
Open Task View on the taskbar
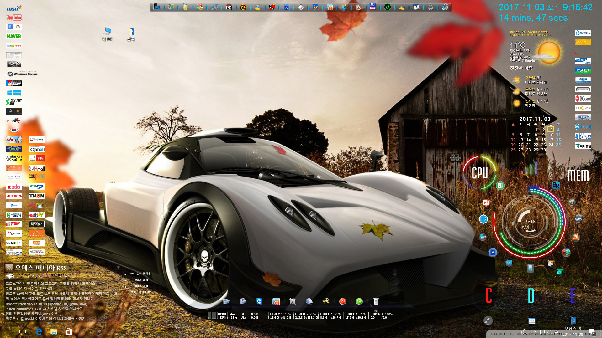23,332
